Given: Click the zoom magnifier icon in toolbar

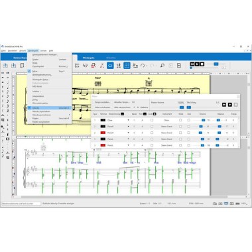Looking at the screenshot, I should pyautogui.click(x=162, y=66).
